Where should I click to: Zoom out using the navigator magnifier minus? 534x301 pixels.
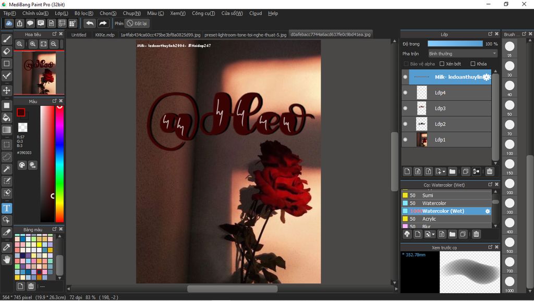pyautogui.click(x=54, y=44)
